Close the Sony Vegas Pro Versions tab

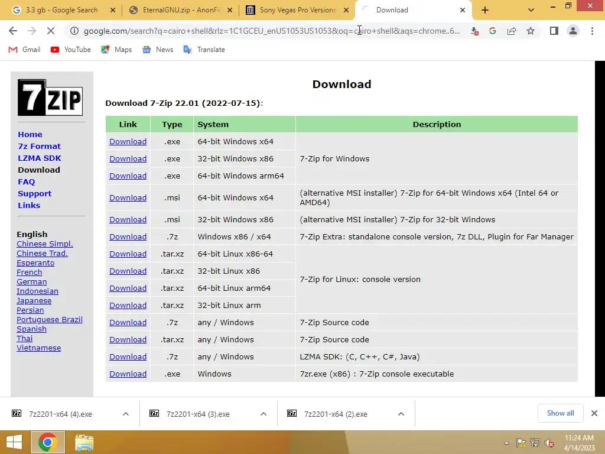[x=346, y=10]
